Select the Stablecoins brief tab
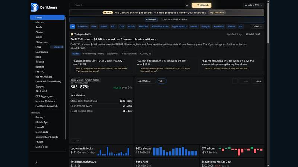The height and width of the screenshot is (167, 298). coord(112,53)
